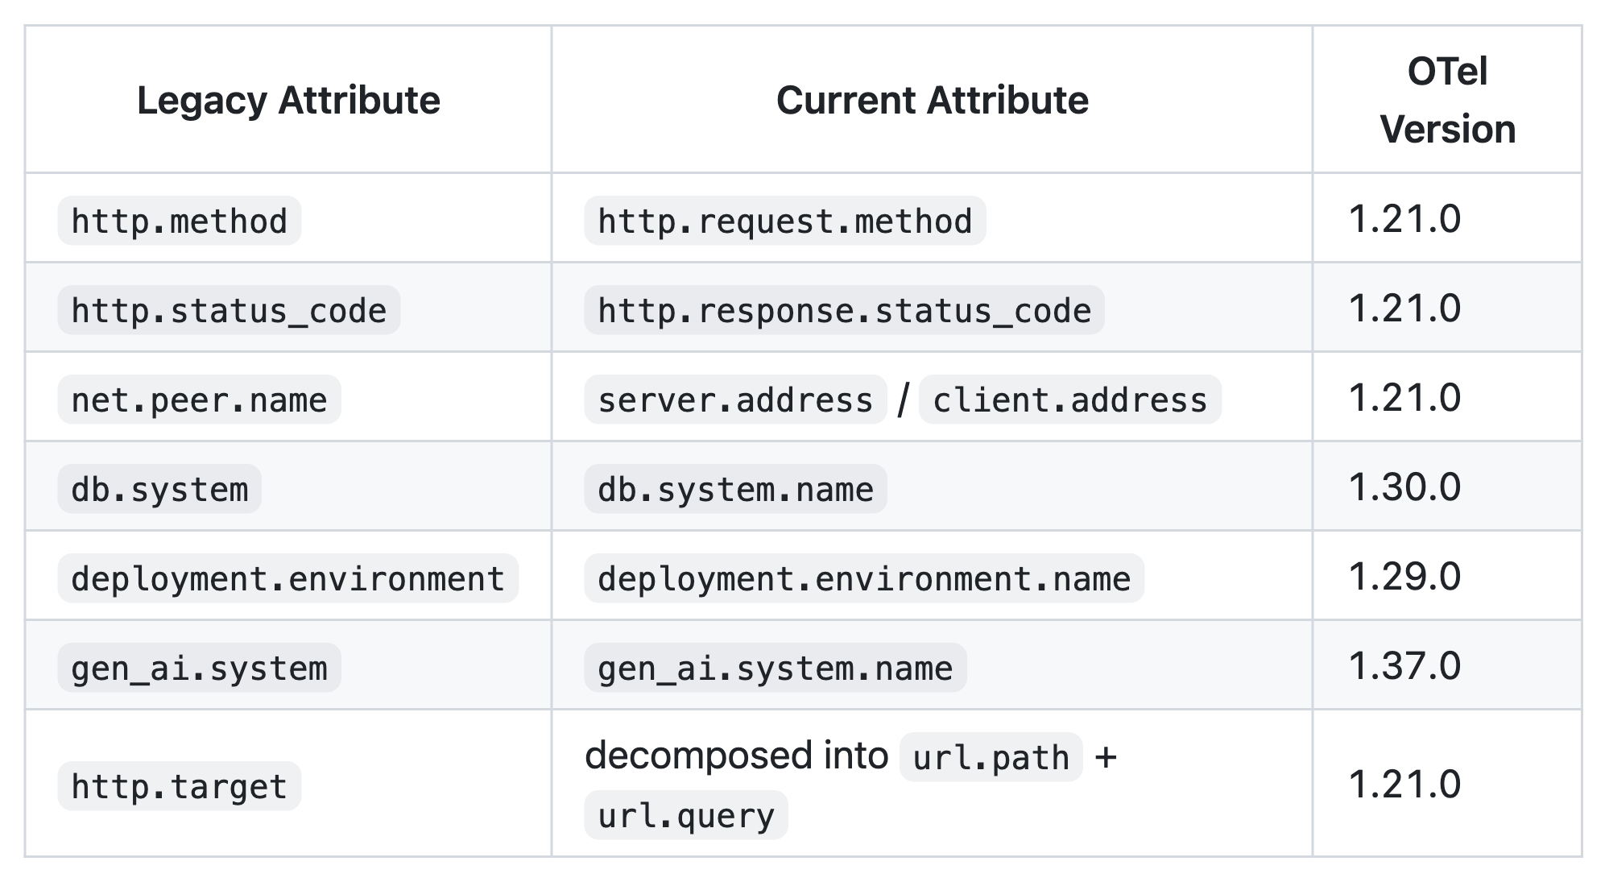
Task: Click the Current Attribute column header
Action: (932, 101)
